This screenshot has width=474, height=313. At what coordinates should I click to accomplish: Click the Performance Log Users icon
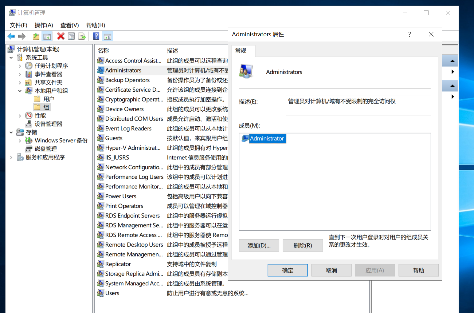pos(100,177)
